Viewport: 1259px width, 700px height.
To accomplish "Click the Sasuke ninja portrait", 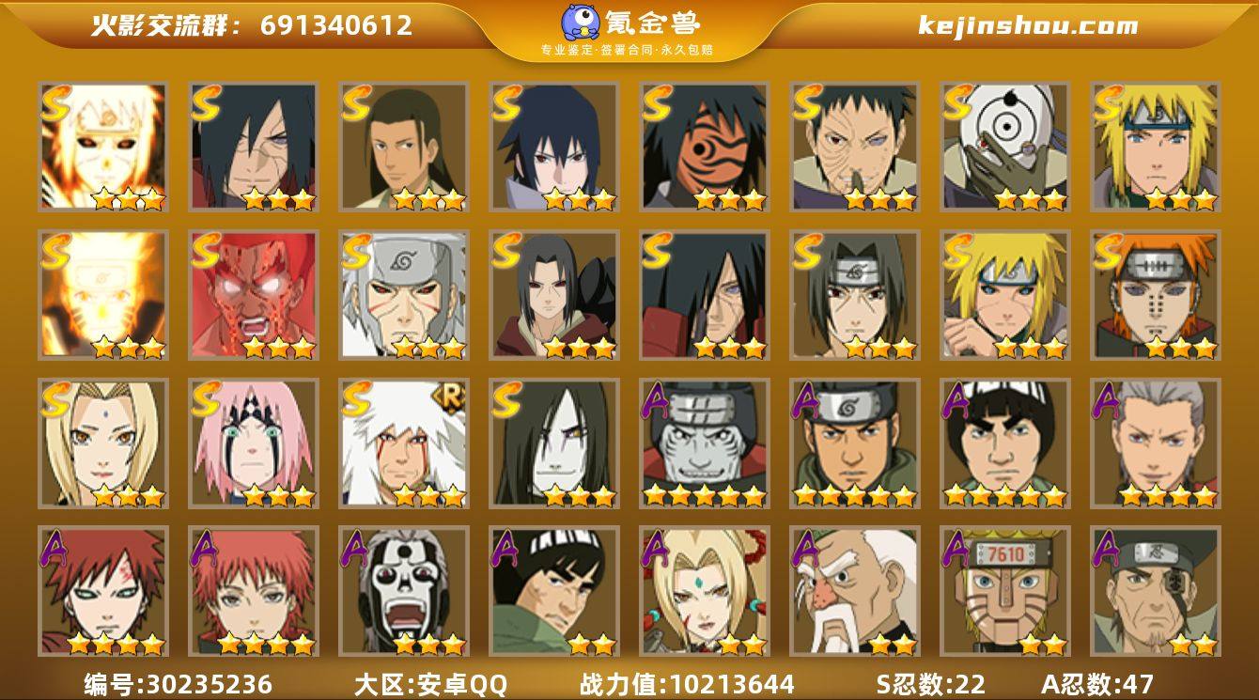I will [x=553, y=146].
